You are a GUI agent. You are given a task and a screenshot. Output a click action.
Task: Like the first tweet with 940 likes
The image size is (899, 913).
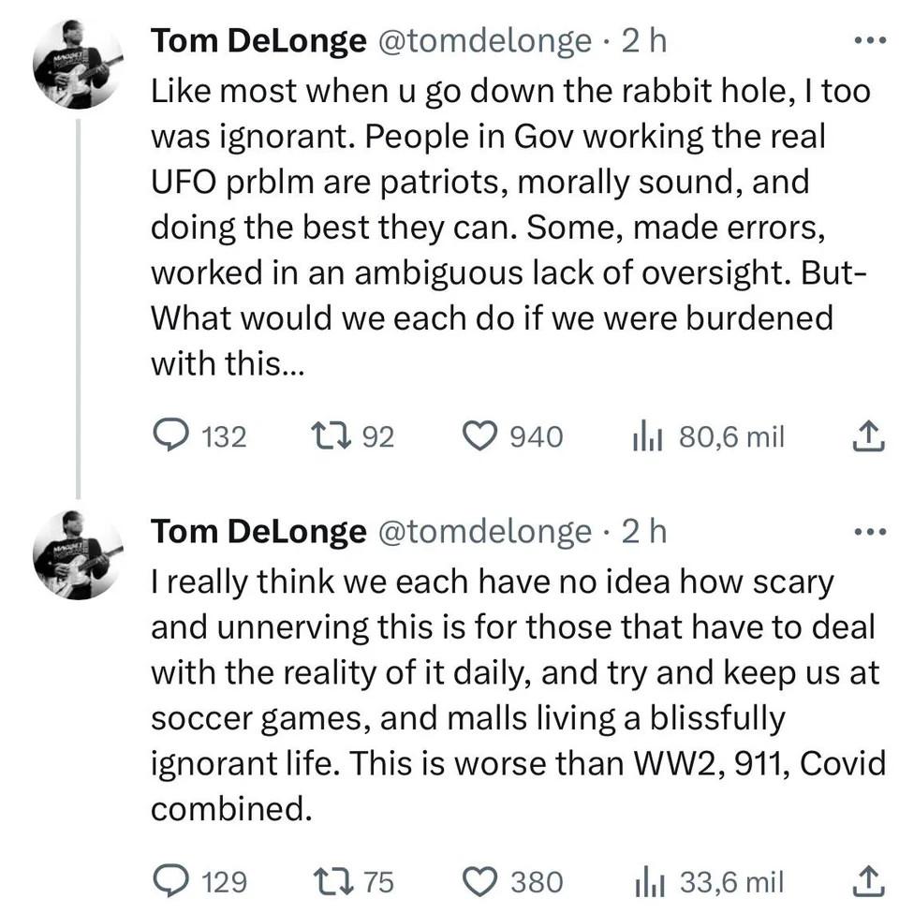pos(481,436)
